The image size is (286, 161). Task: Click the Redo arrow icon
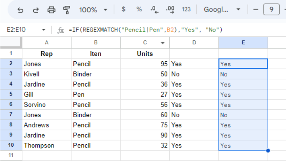tap(36, 10)
